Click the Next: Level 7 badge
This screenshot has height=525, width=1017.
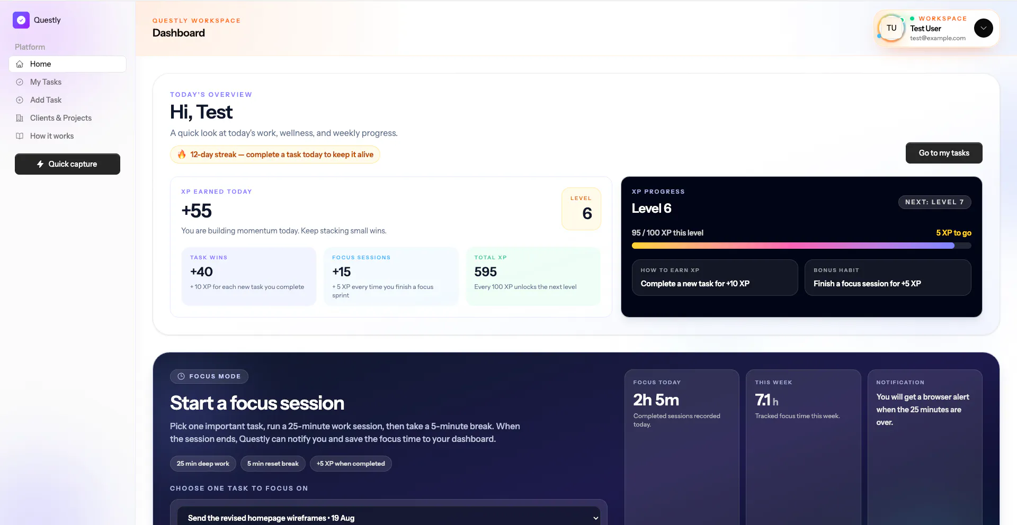coord(934,202)
